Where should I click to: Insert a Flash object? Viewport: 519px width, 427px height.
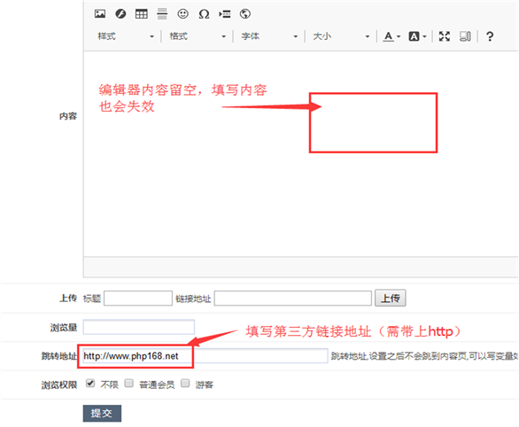[120, 13]
